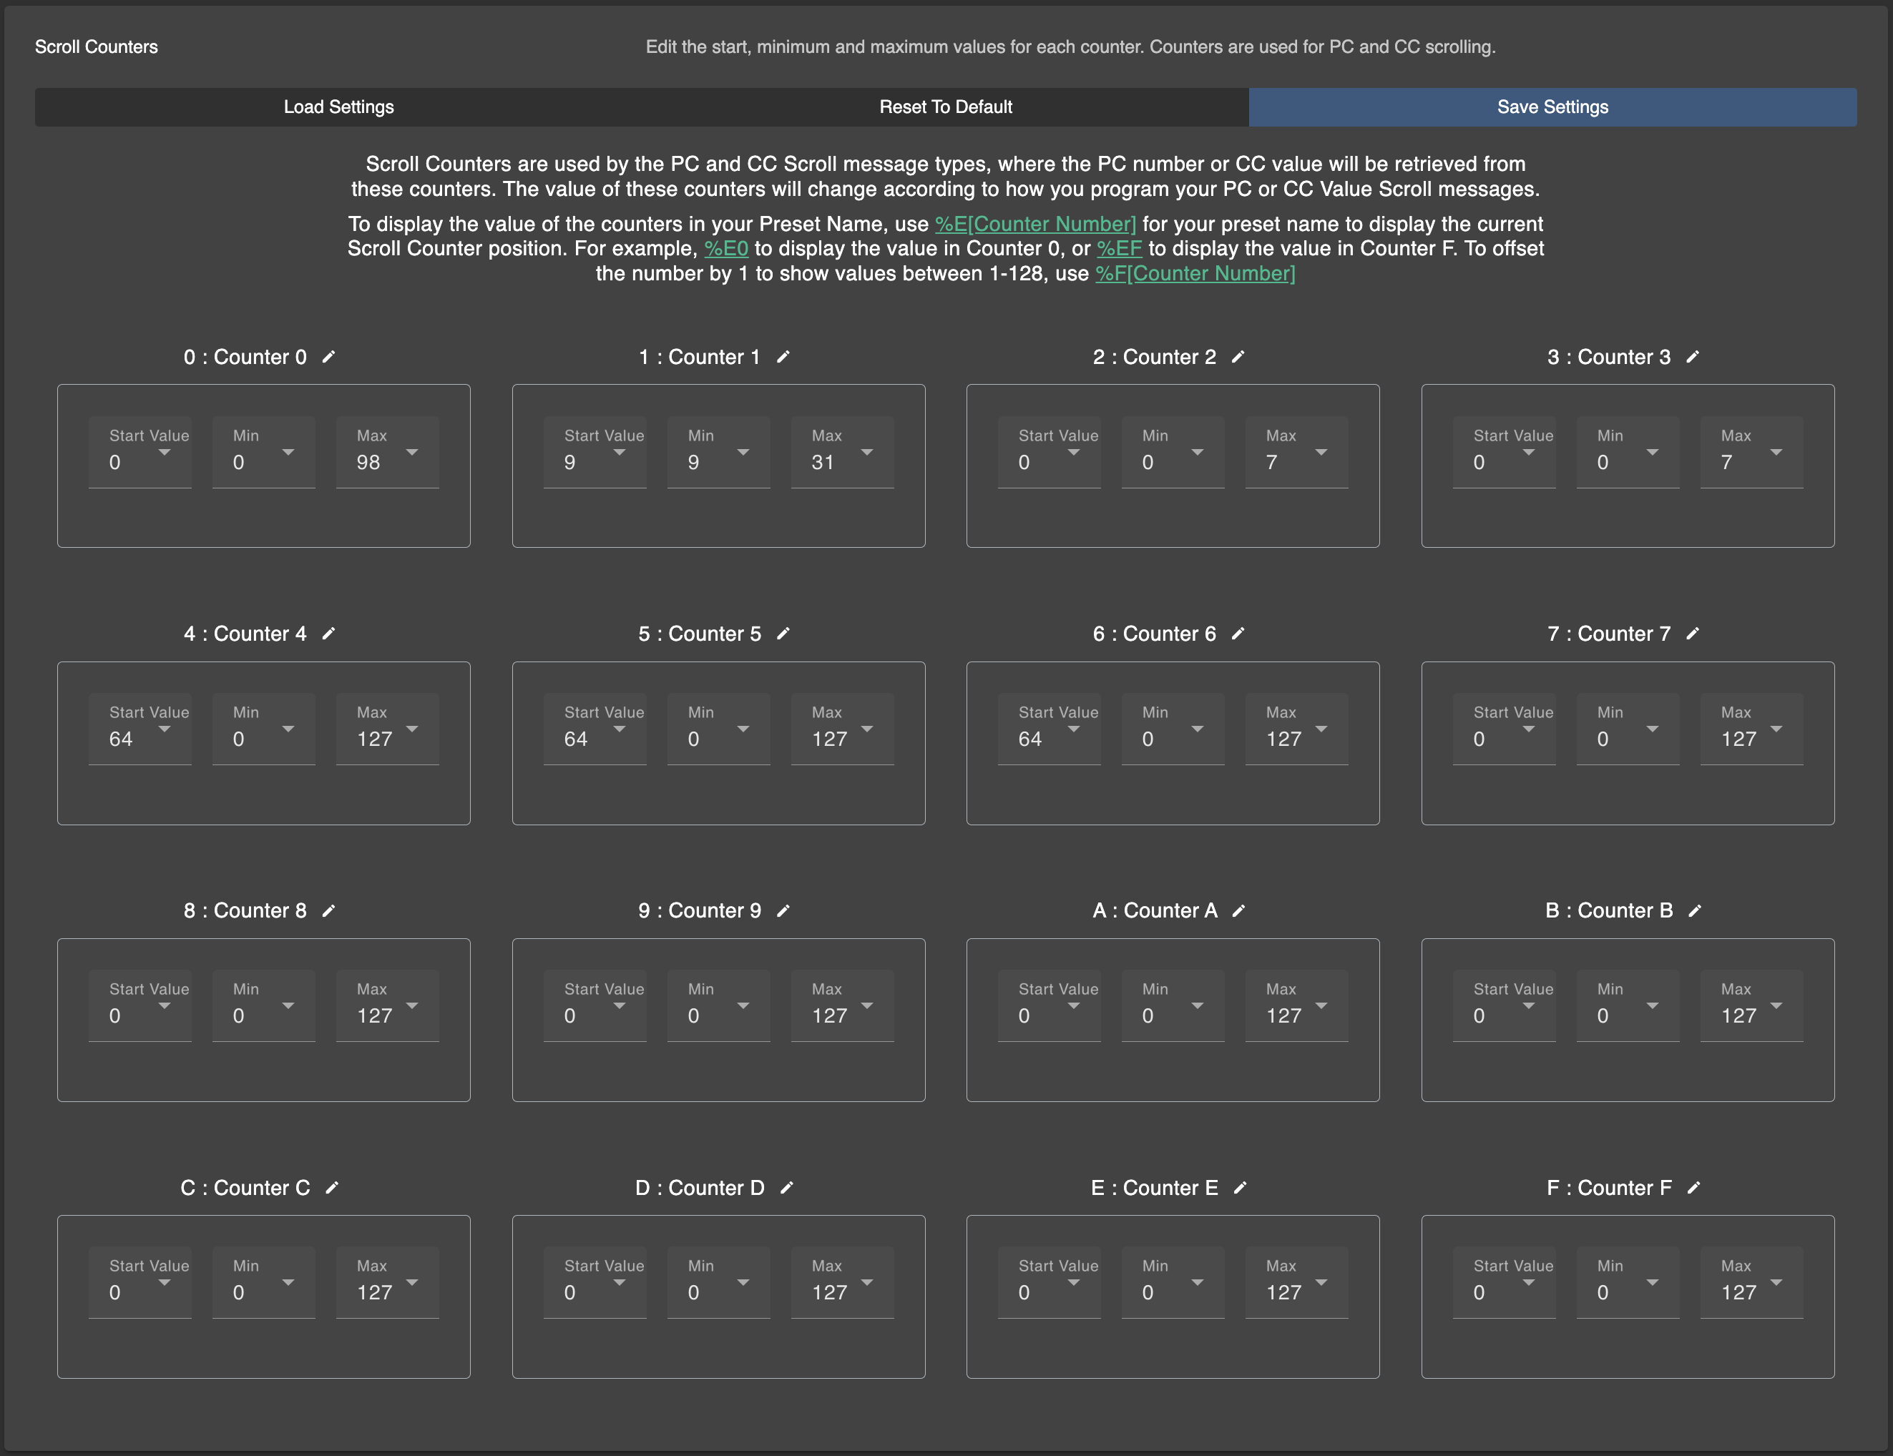
Task: Select Load Settings
Action: click(x=338, y=107)
